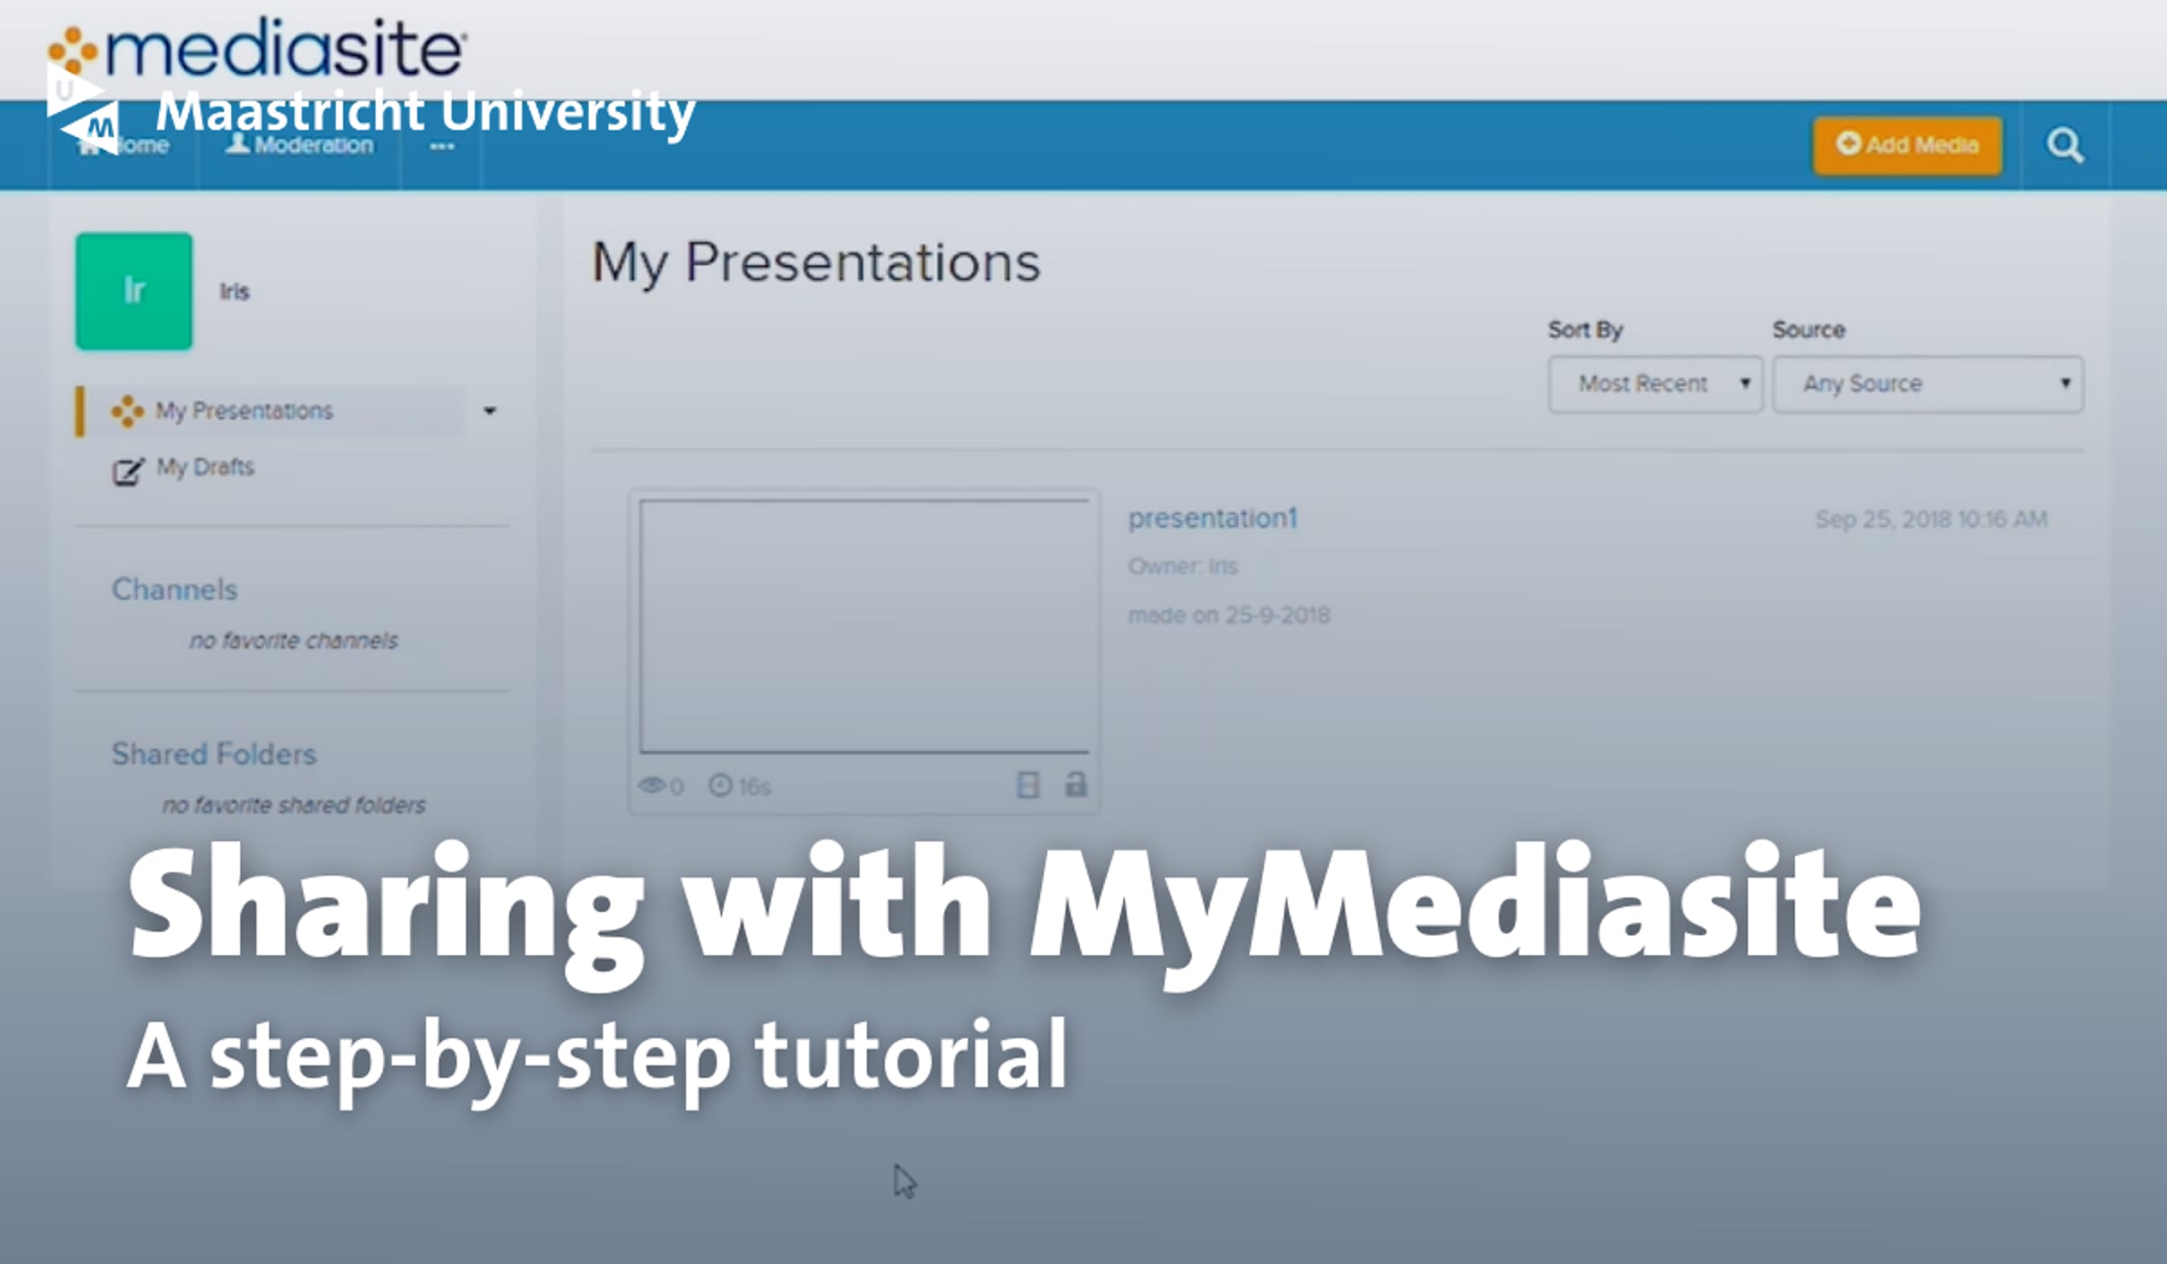The width and height of the screenshot is (2167, 1264).
Task: Click the slides icon beside the lock
Action: [x=1028, y=785]
